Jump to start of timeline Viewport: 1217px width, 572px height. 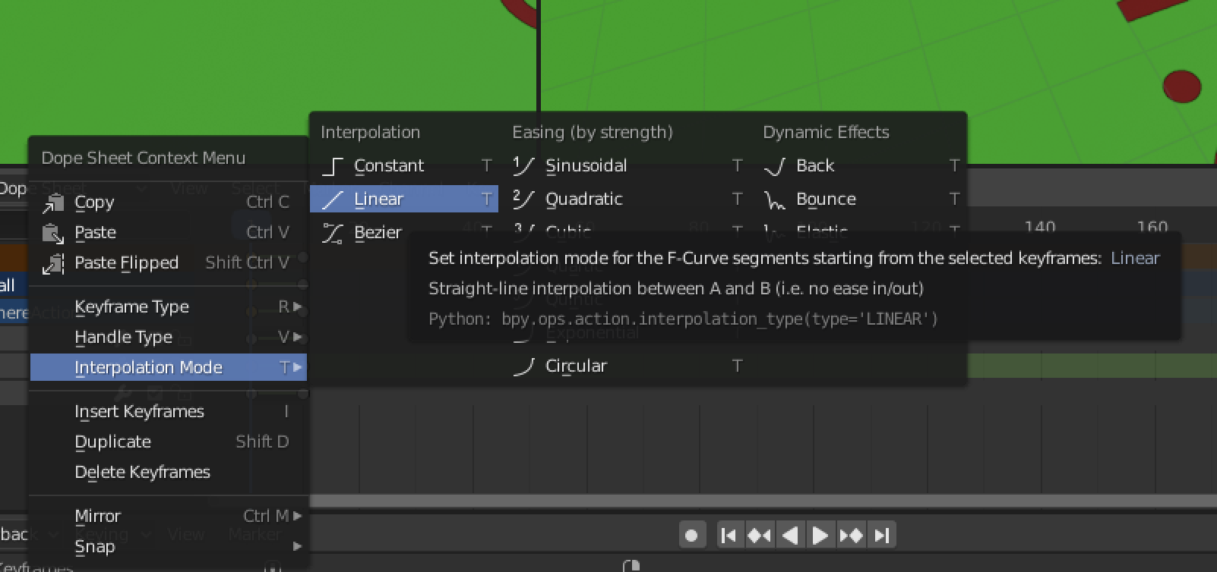pos(729,536)
